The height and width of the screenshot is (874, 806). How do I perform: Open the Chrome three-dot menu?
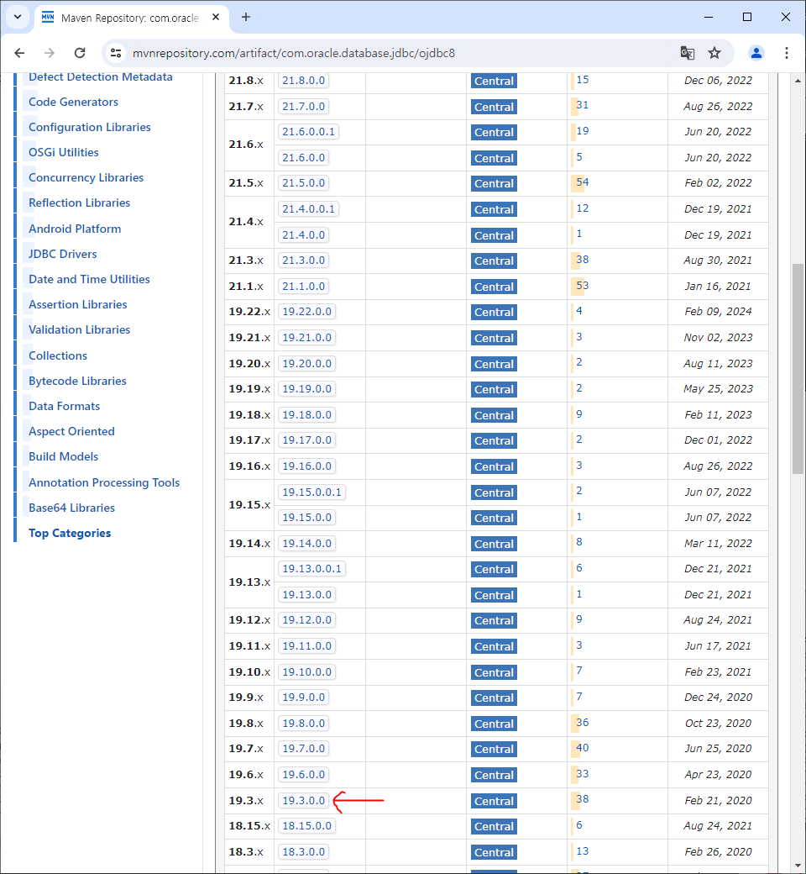786,53
